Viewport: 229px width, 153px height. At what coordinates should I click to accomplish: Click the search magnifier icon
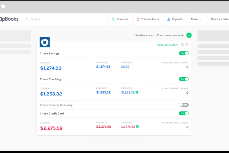pyautogui.click(x=27, y=19)
